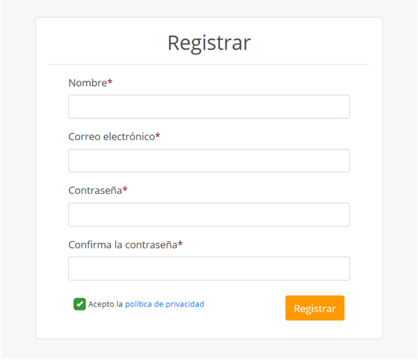Click into the Correo electrónico input box
Viewport: 418px width, 360px height.
click(x=209, y=160)
